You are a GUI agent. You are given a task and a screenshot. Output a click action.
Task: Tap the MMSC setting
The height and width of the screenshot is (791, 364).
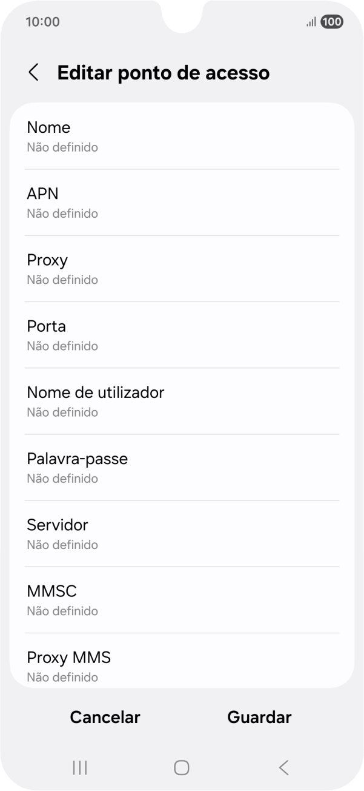coord(182,599)
